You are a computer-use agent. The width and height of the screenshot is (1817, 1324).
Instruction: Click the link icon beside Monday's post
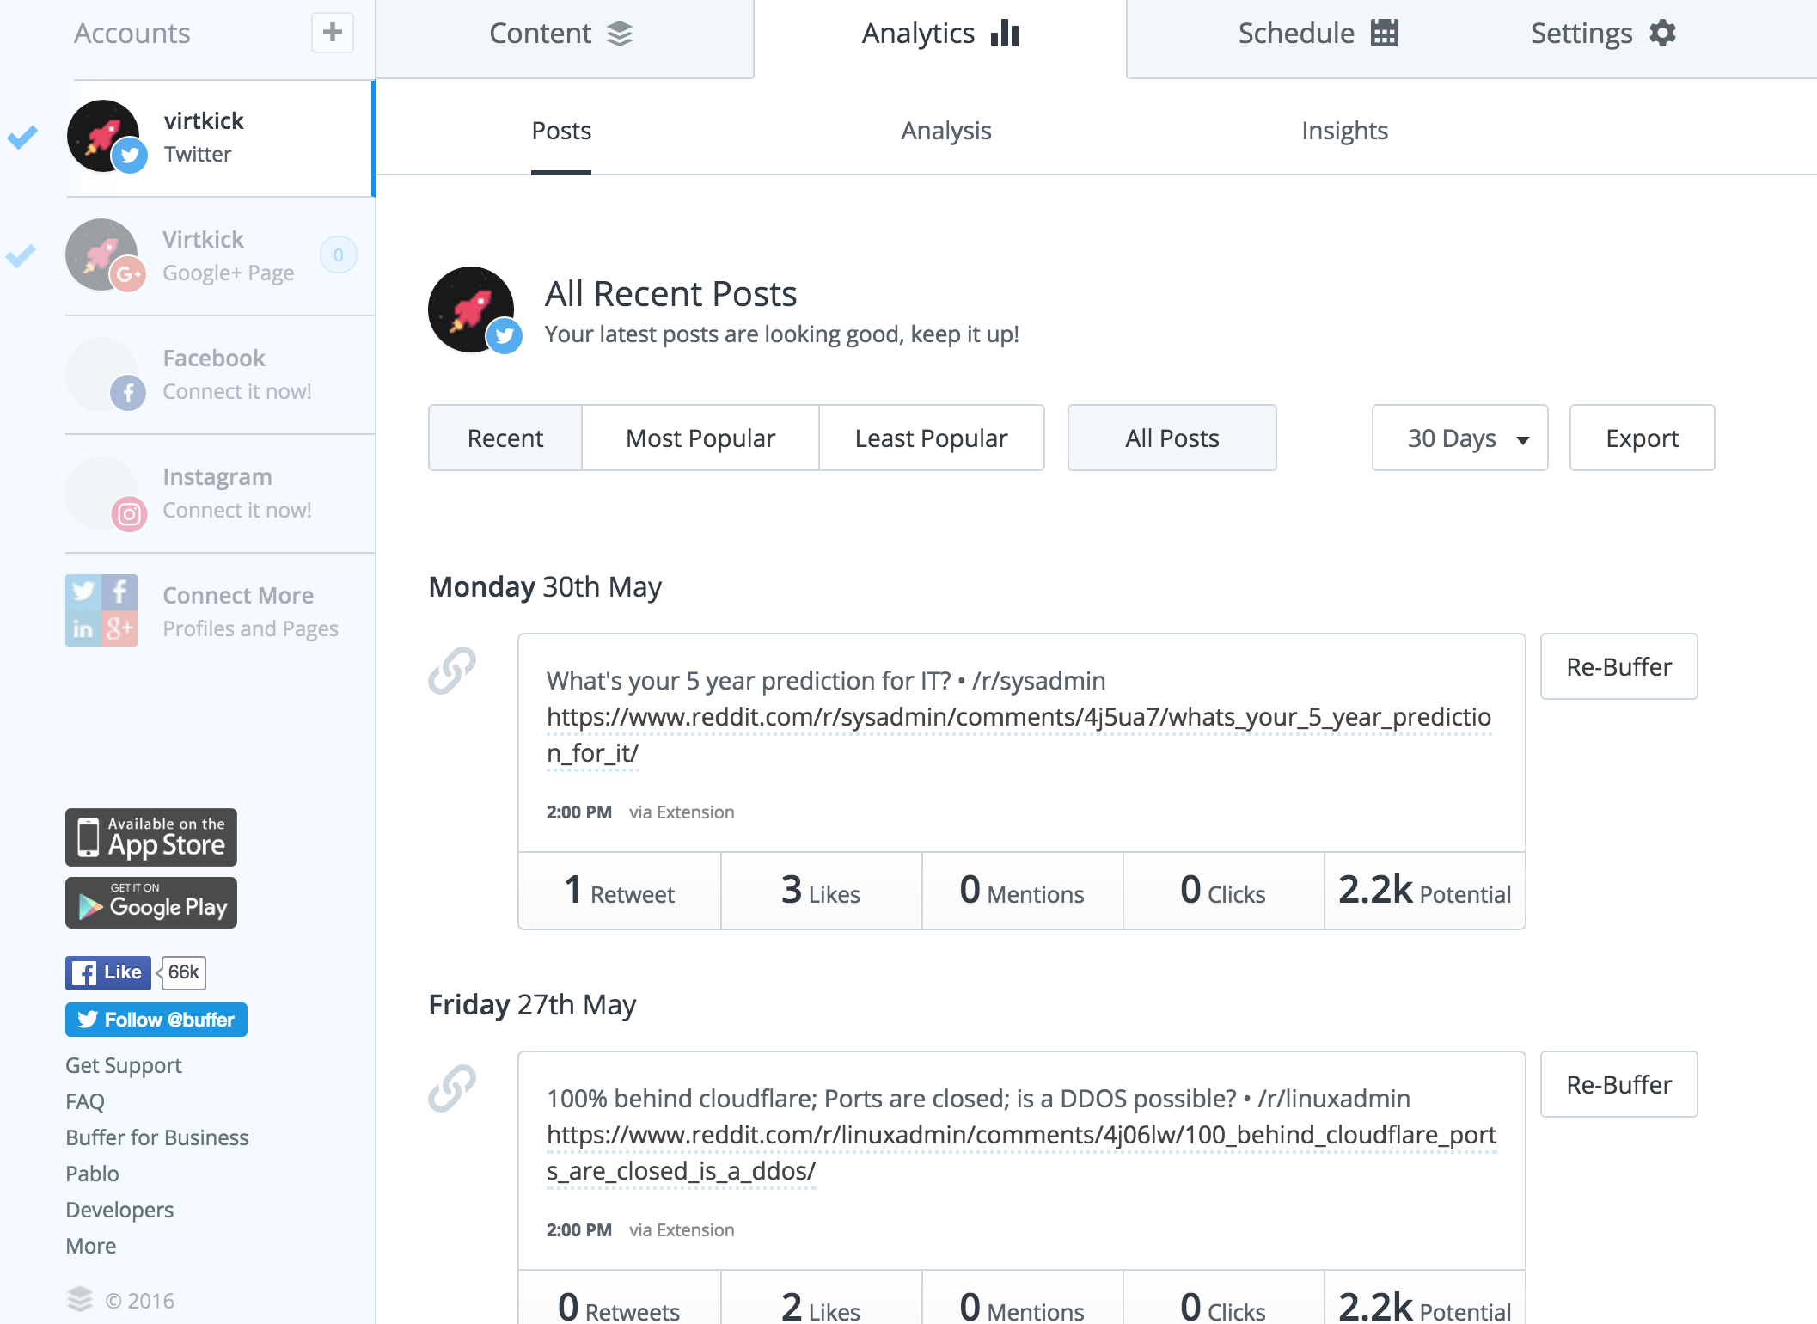pos(452,671)
